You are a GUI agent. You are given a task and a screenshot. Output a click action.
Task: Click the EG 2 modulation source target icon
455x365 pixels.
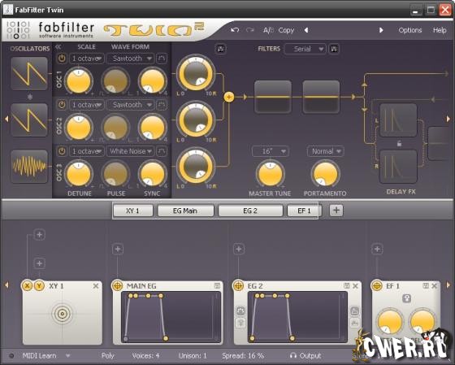point(238,286)
